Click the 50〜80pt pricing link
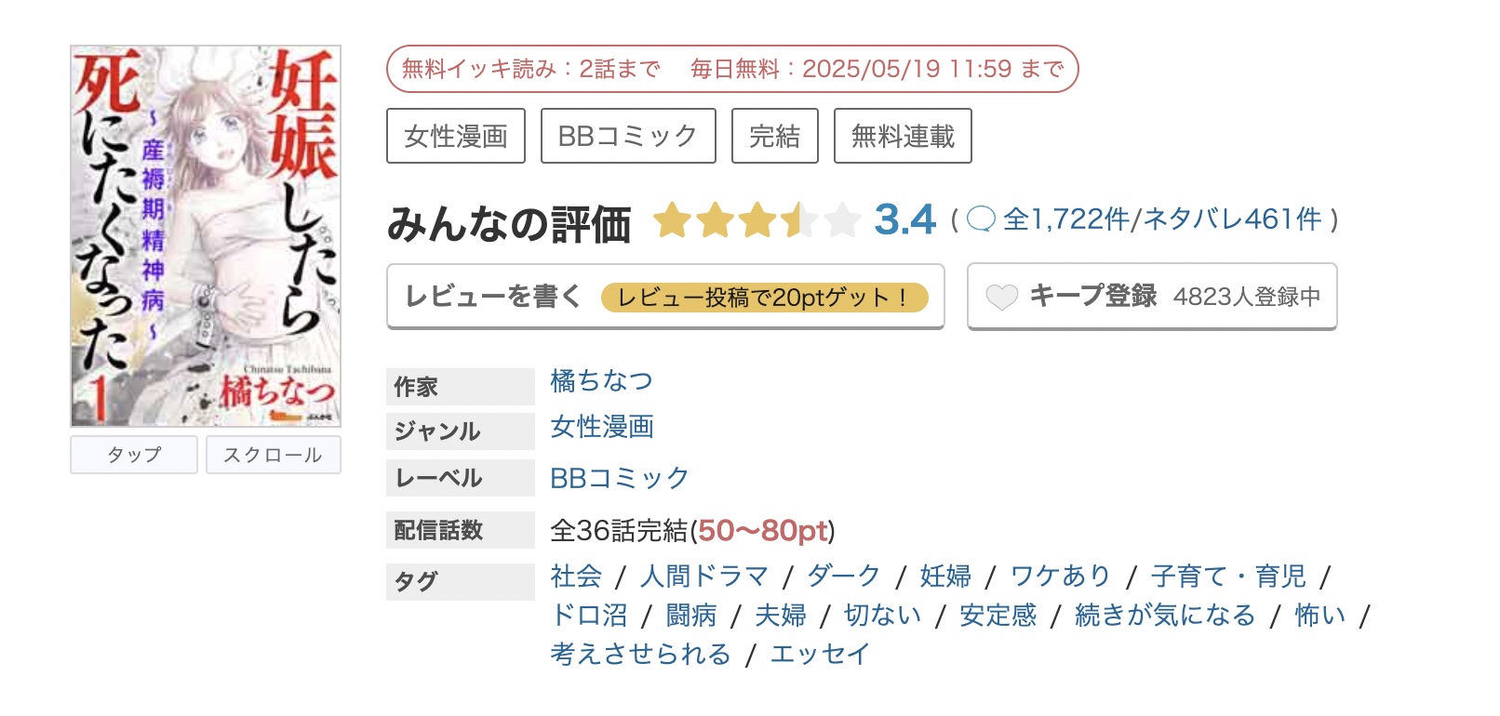The width and height of the screenshot is (1500, 716). coord(765,532)
